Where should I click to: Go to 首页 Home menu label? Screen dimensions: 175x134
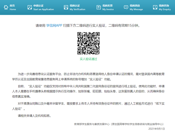(13, 7)
